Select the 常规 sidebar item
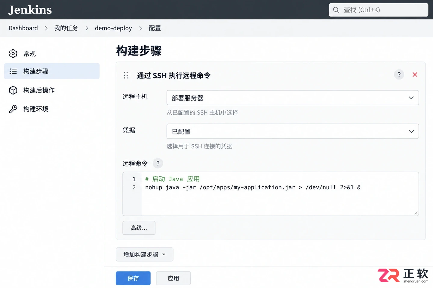Image resolution: width=433 pixels, height=288 pixels. pyautogui.click(x=52, y=54)
